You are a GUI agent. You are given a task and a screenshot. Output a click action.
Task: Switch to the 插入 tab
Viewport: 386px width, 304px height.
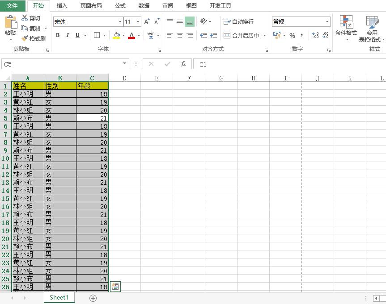[x=62, y=6]
